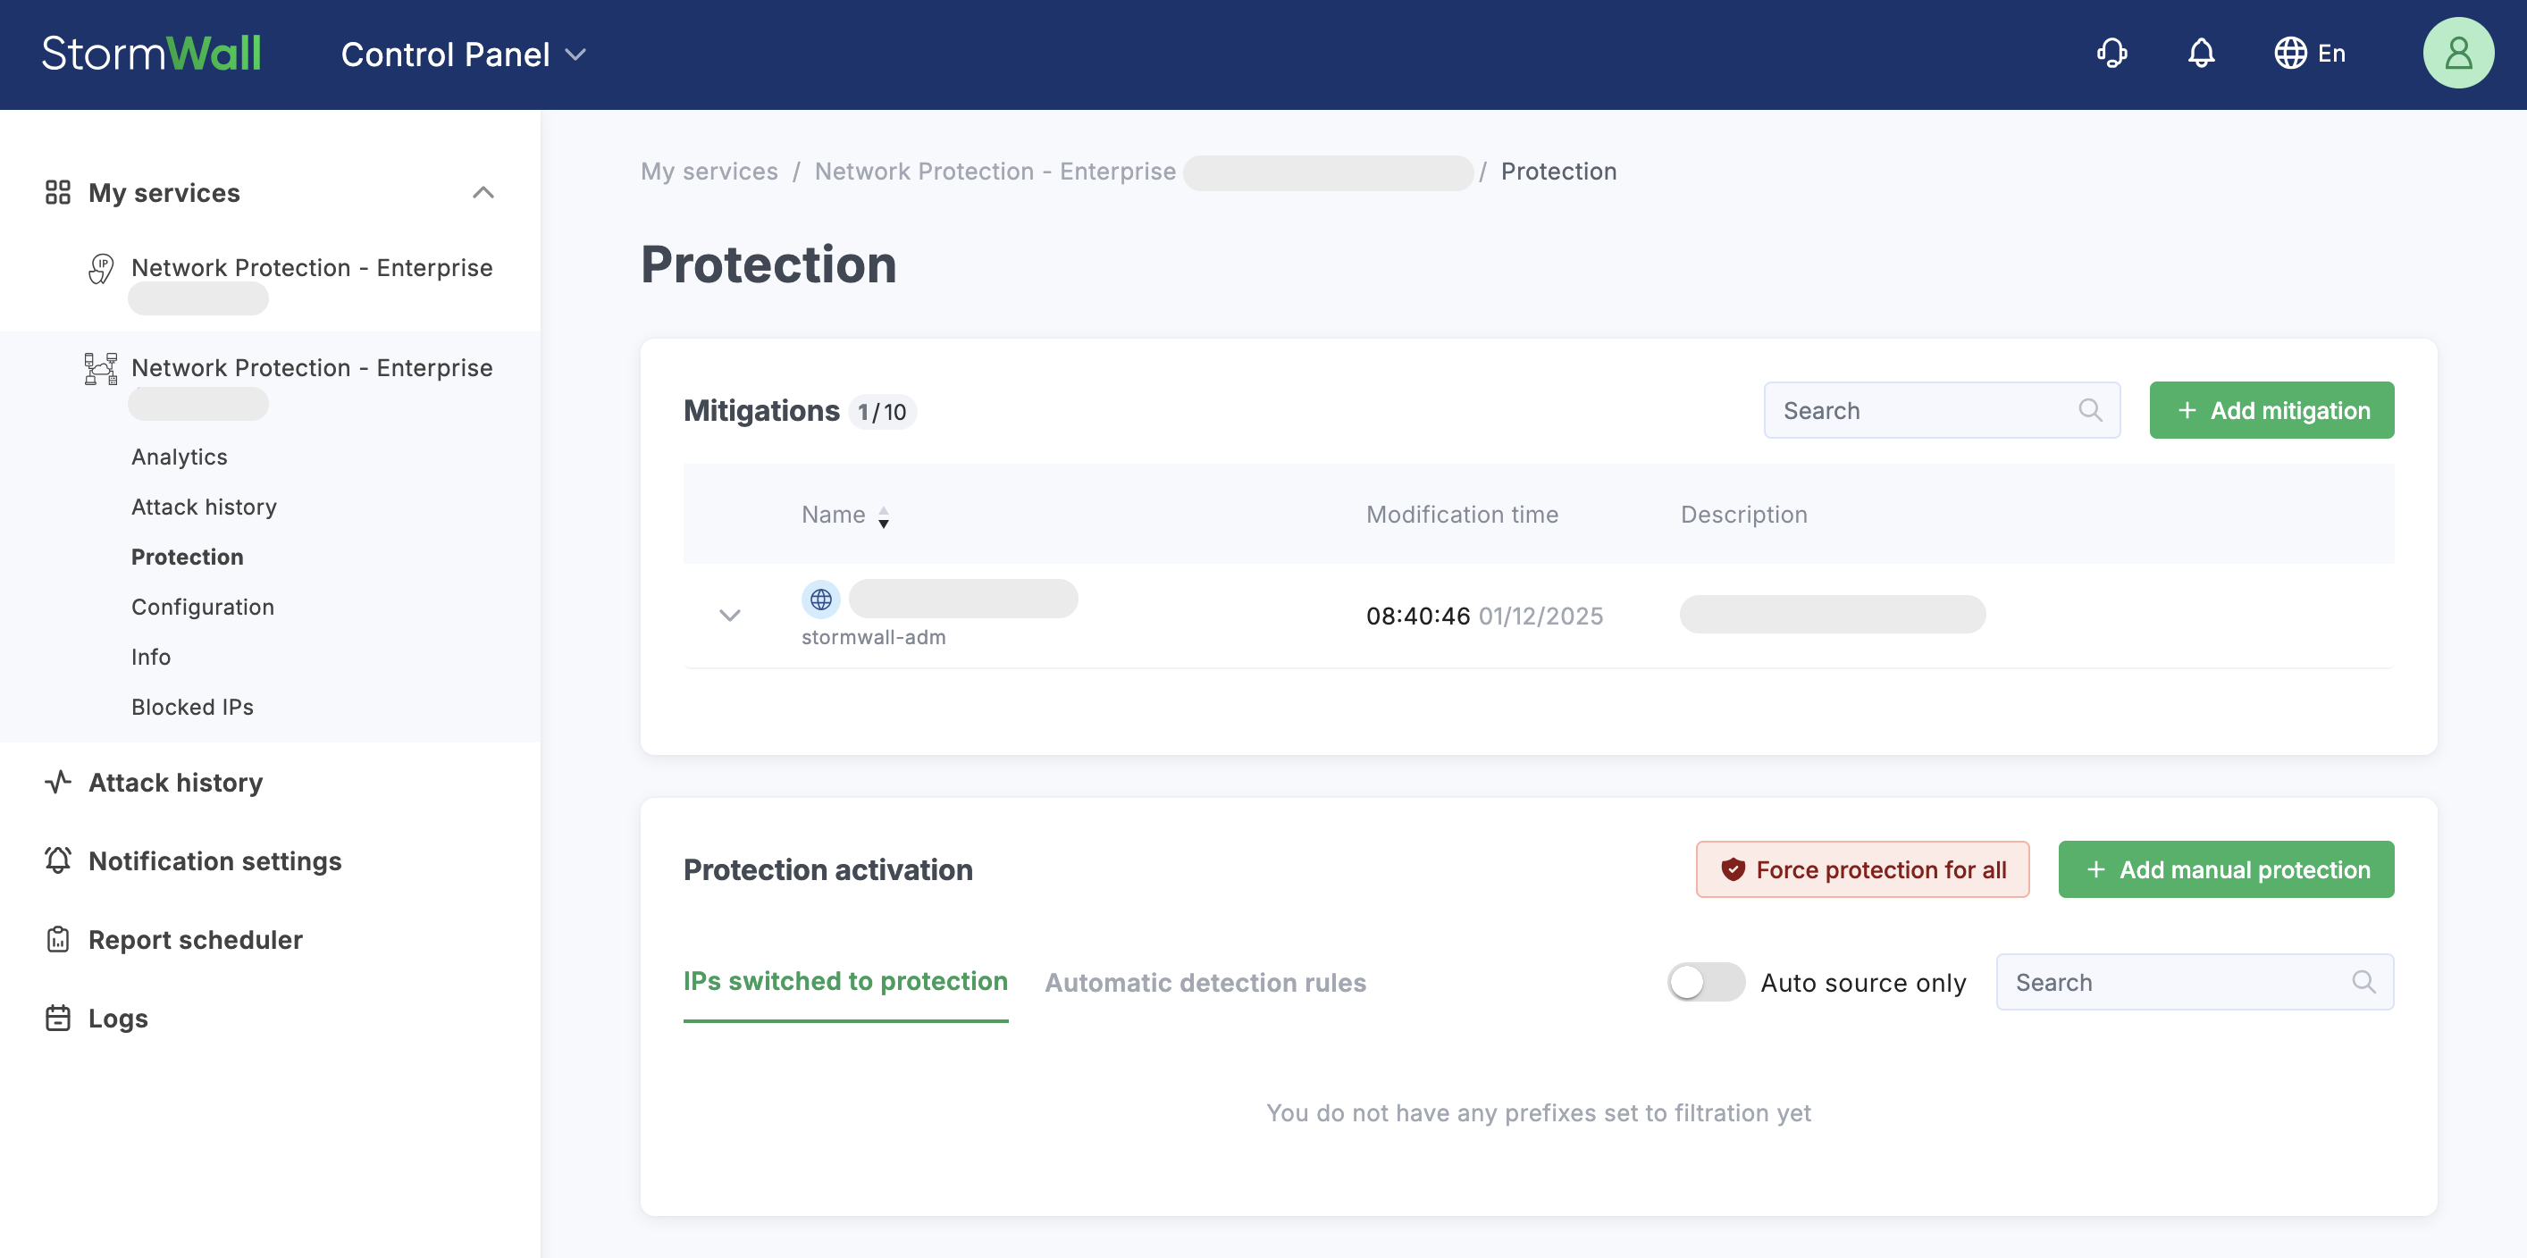Click Force protection for all
The image size is (2527, 1258).
click(x=1861, y=868)
